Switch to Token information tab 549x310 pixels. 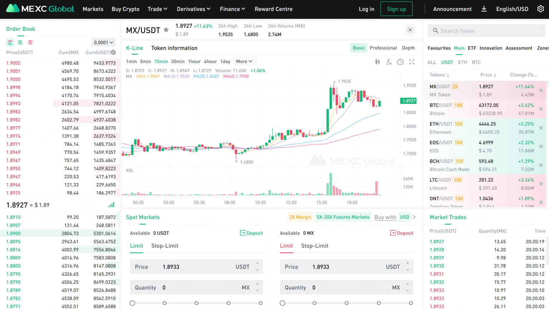tap(174, 48)
